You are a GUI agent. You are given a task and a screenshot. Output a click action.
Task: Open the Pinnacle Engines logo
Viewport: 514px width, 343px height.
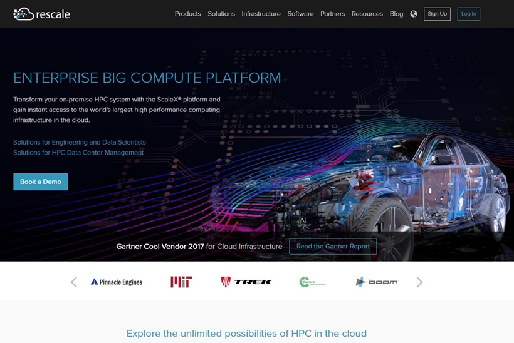click(117, 282)
